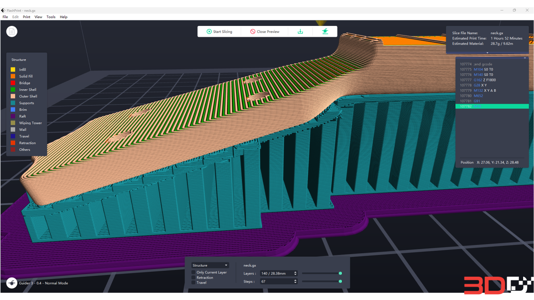Enable the Only Current Layer checkbox
Viewport: 534px width, 300px height.
coord(193,272)
